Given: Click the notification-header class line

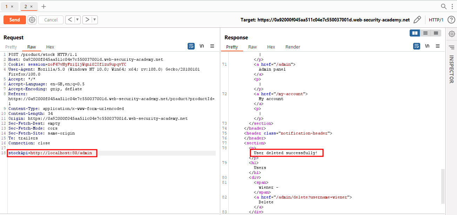Looking at the screenshot, I should click(x=288, y=133).
